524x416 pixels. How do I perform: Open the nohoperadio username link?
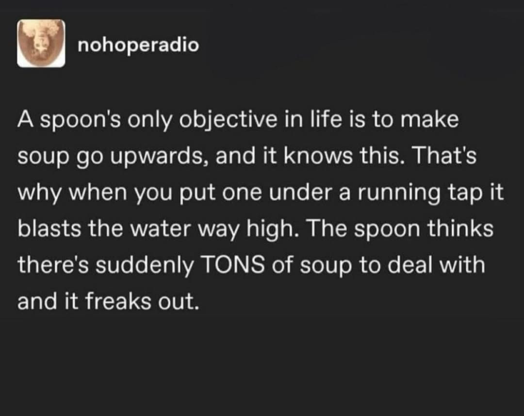[x=138, y=45]
